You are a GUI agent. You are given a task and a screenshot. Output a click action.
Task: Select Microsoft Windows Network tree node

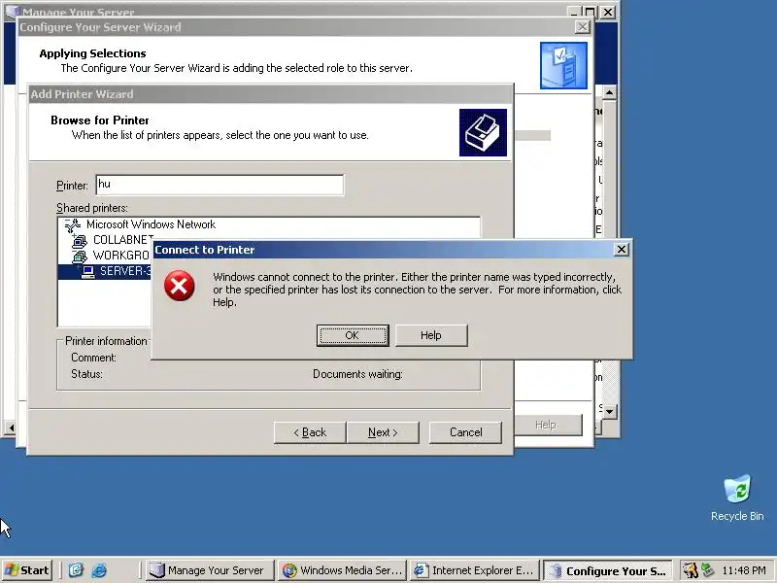[151, 224]
